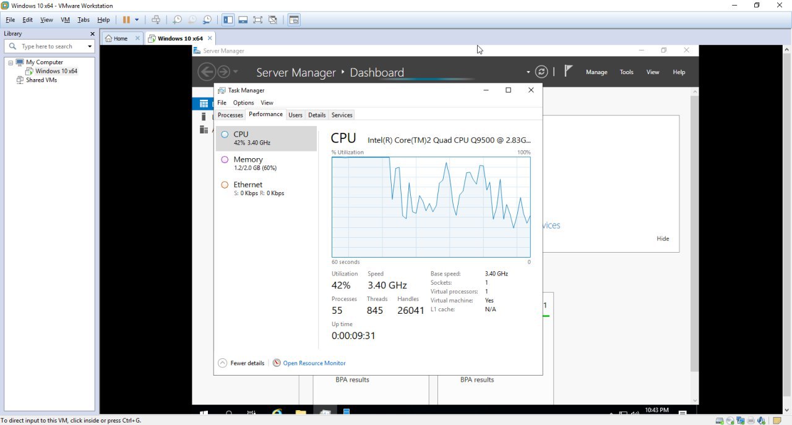
Task: Go forward in Server Manager
Action: [223, 72]
